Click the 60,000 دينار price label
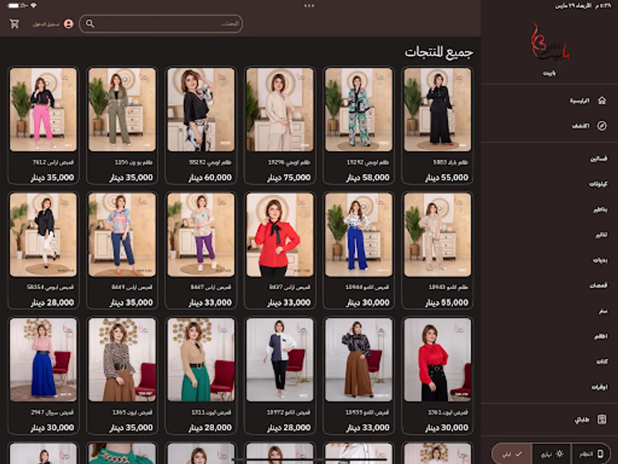The width and height of the screenshot is (618, 464). pos(210,177)
